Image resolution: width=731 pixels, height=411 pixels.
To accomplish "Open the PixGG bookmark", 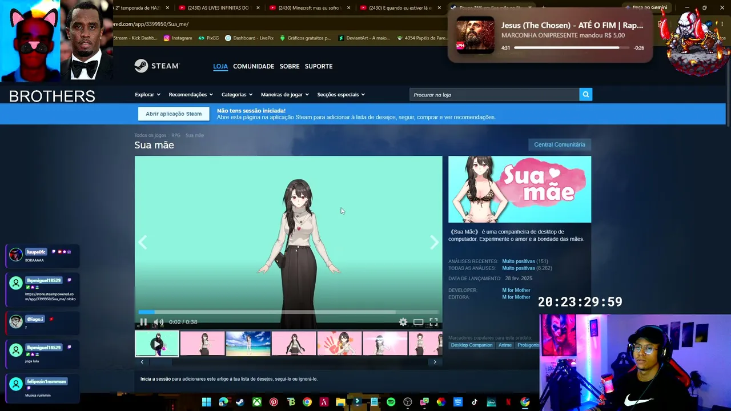I will pos(208,38).
